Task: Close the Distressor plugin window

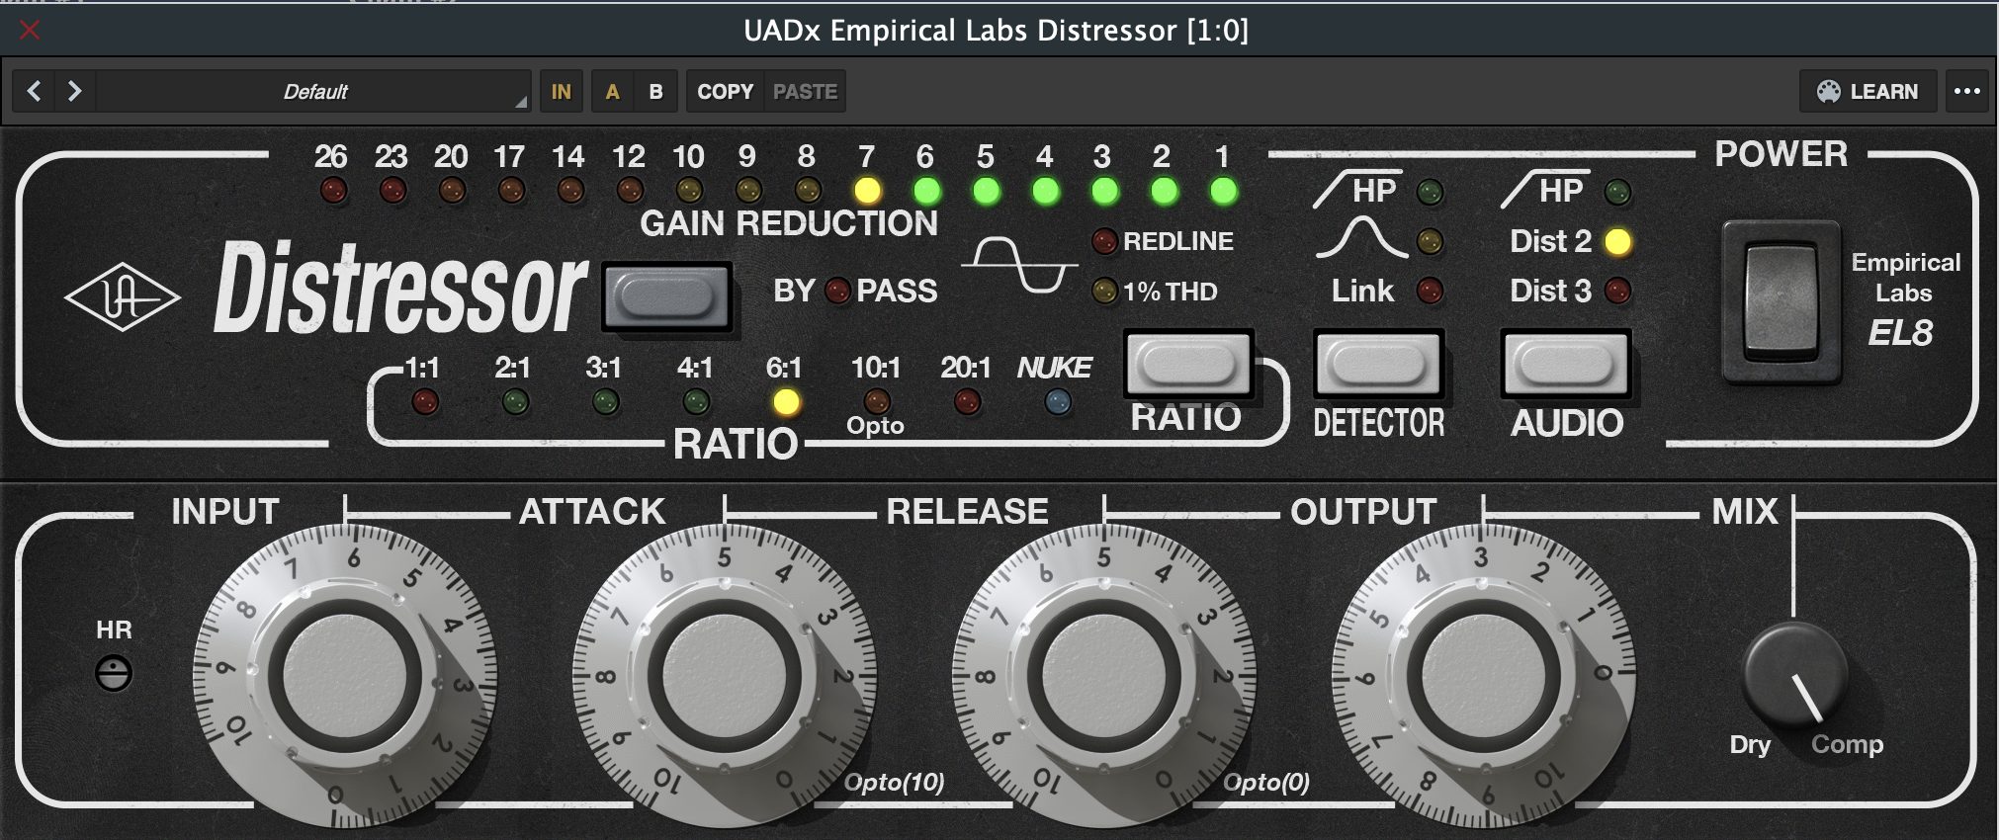Action: (30, 31)
